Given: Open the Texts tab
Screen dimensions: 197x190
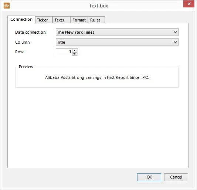Looking at the screenshot, I should [61, 20].
